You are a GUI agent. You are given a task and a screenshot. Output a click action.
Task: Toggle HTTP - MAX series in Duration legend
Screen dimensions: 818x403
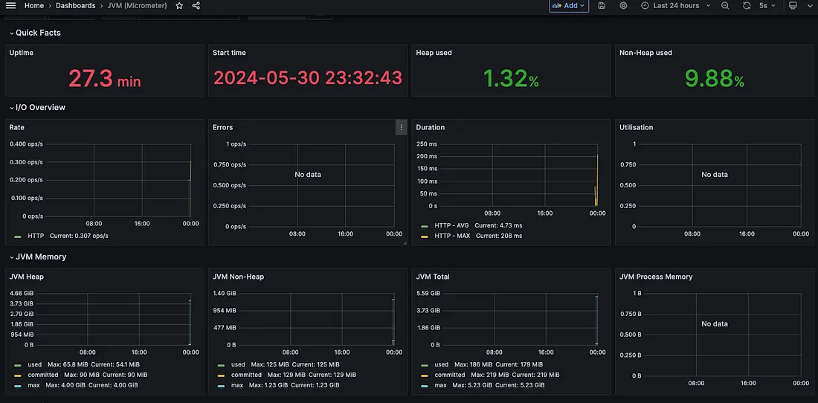452,236
